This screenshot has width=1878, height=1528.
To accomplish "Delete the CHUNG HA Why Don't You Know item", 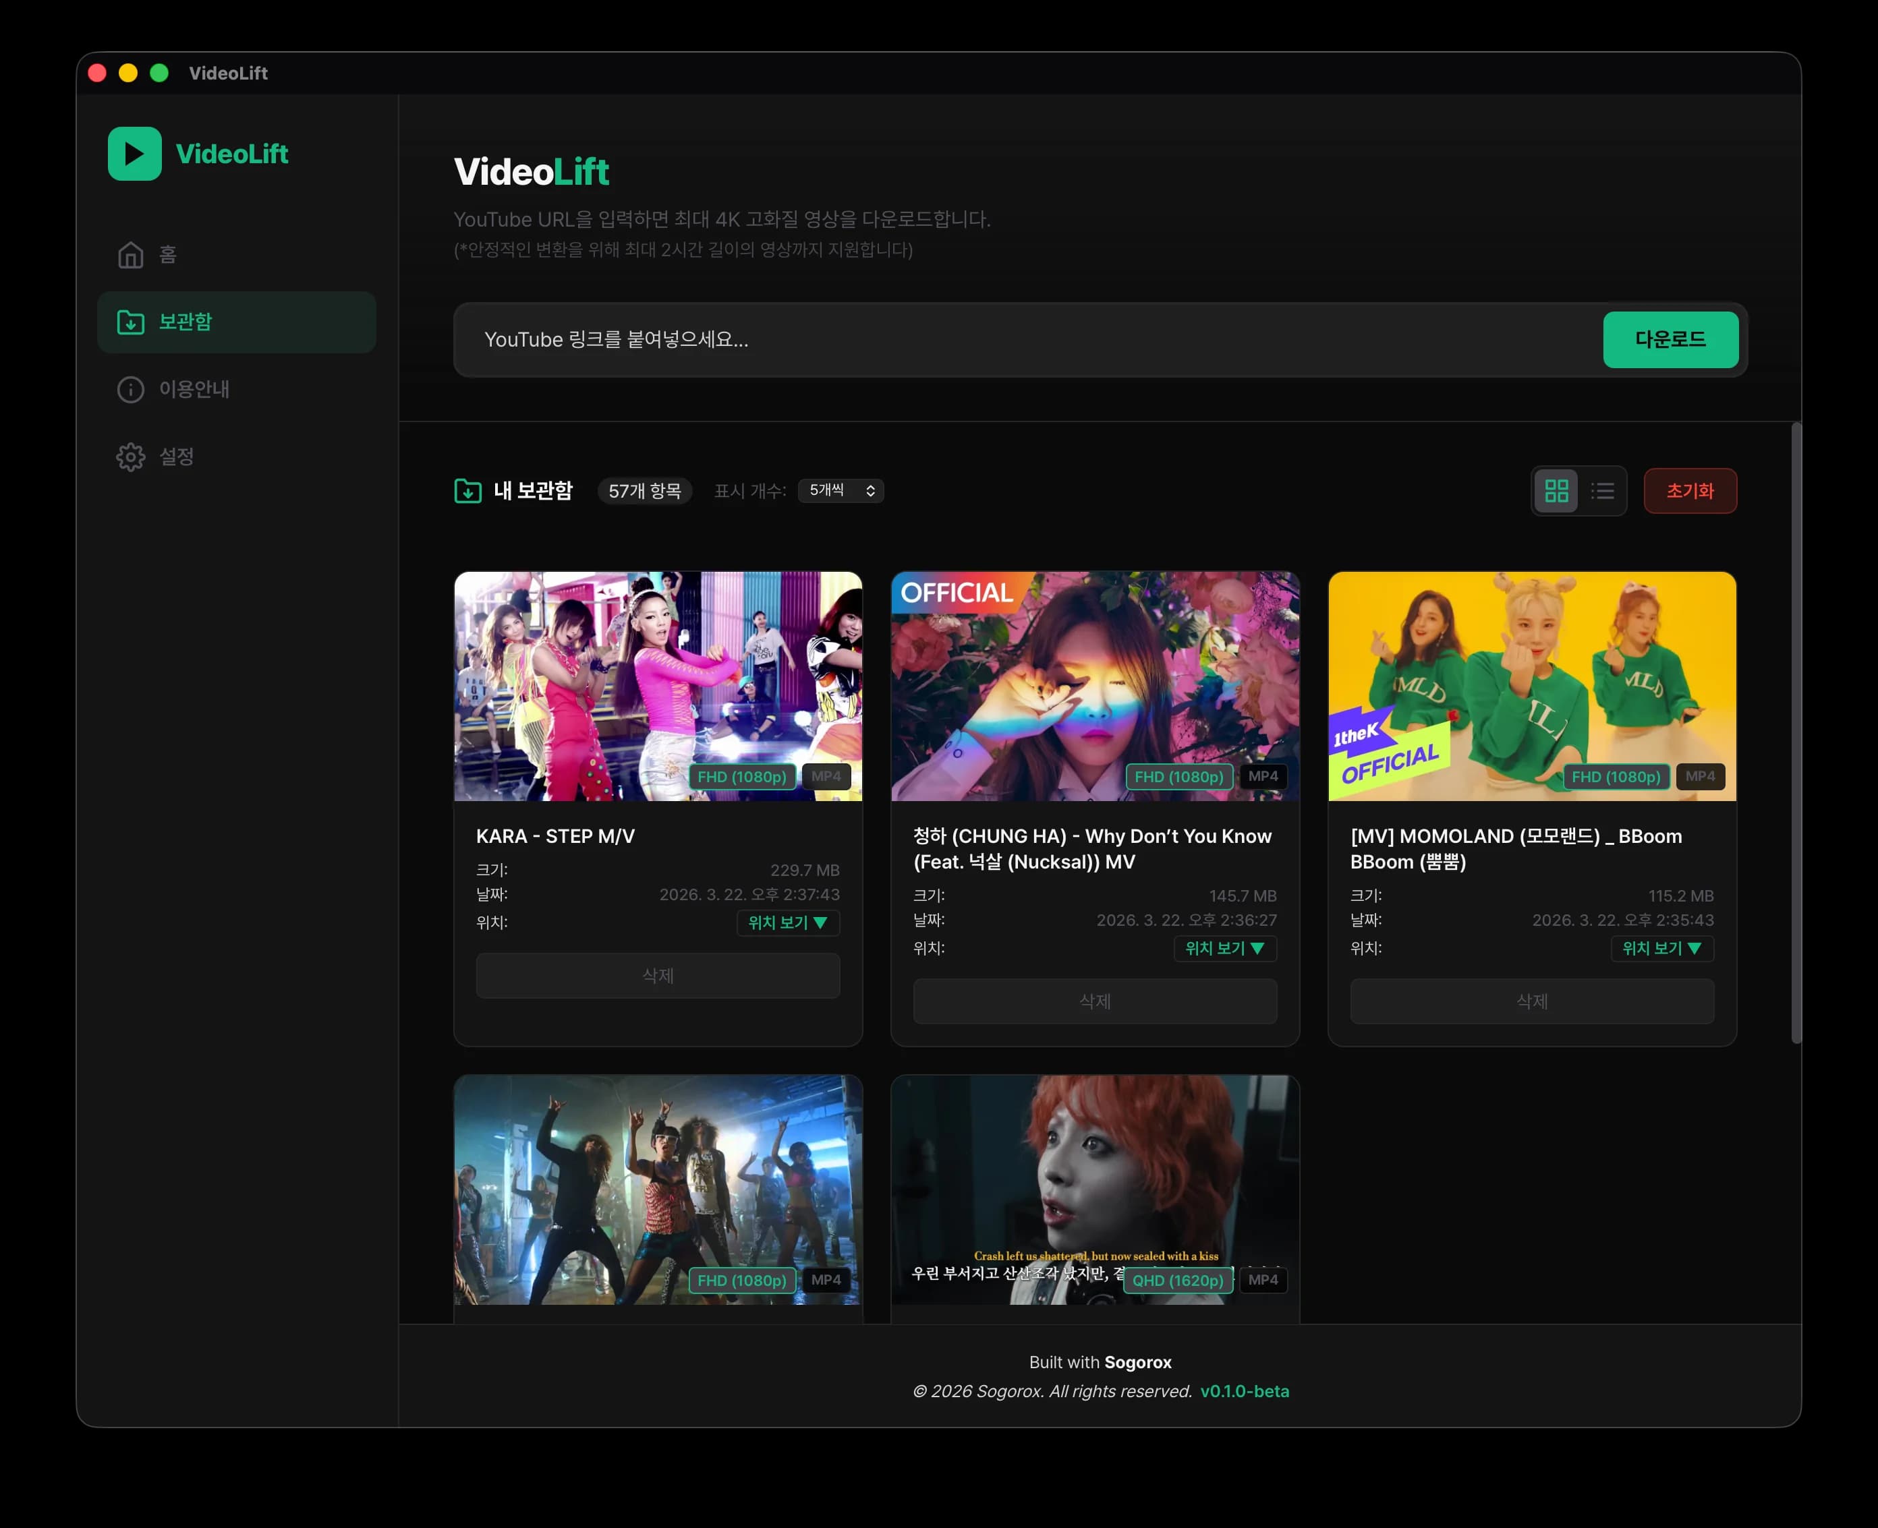I will click(x=1094, y=1001).
